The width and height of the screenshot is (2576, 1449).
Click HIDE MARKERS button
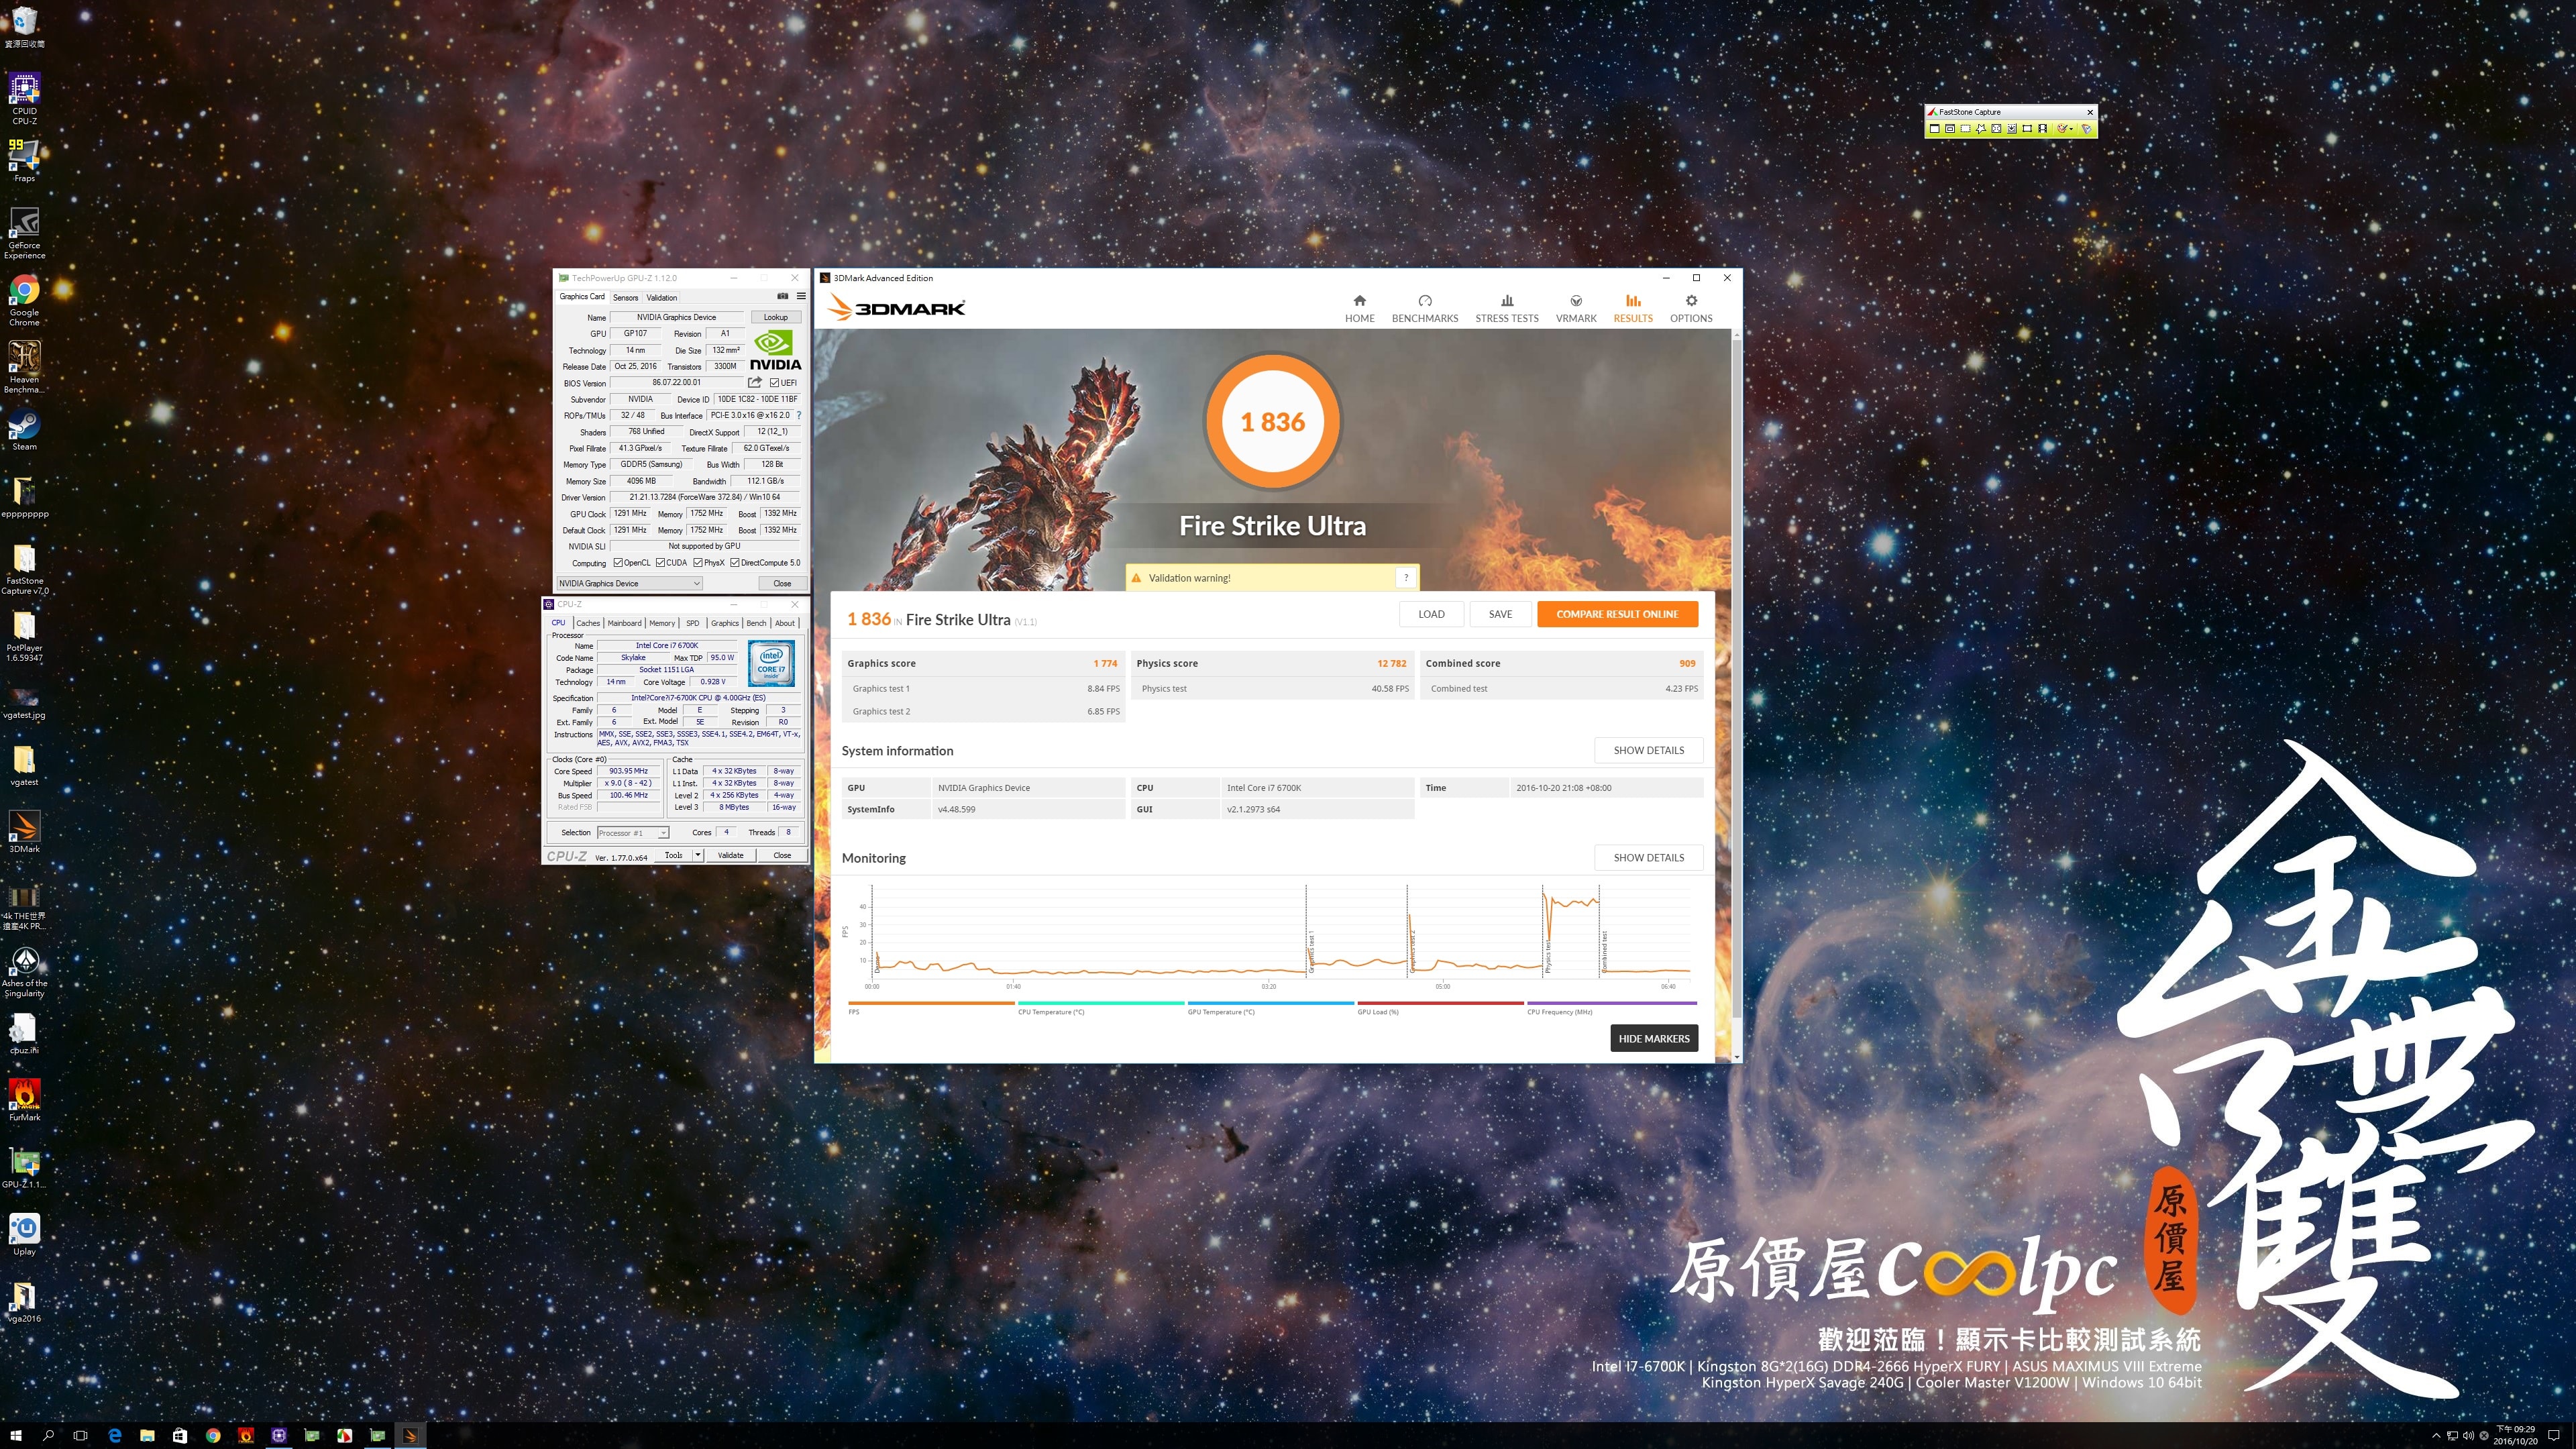coord(1654,1038)
